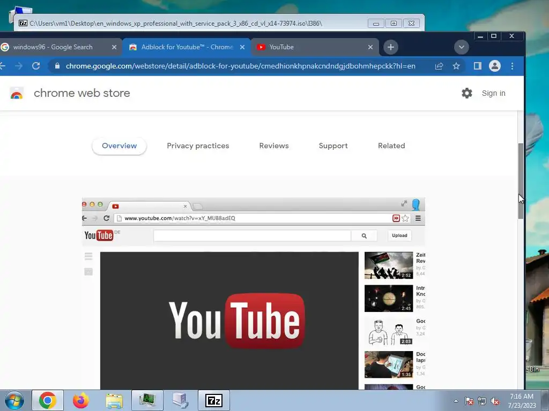
Task: Click Chrome icon in the taskbar
Action: point(48,400)
